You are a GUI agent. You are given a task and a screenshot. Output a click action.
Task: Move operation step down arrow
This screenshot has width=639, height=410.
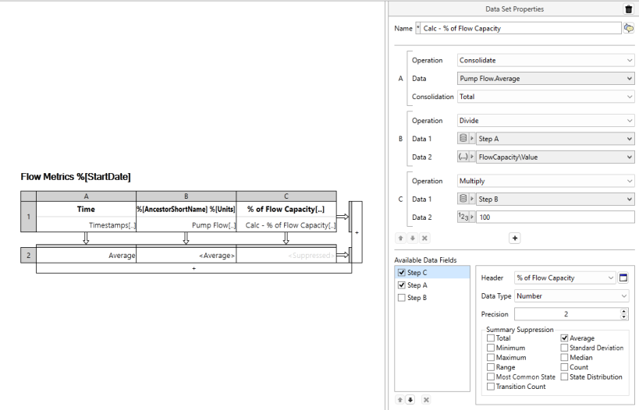(413, 239)
